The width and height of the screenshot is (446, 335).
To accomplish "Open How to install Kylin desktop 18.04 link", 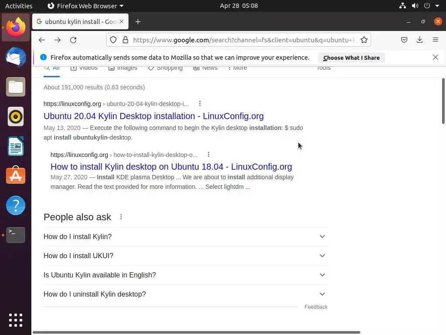I will (171, 167).
